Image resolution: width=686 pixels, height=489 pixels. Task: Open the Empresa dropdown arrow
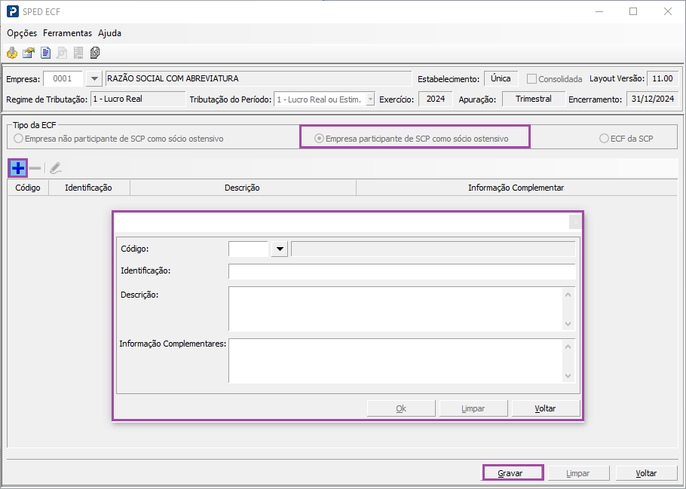pyautogui.click(x=94, y=78)
